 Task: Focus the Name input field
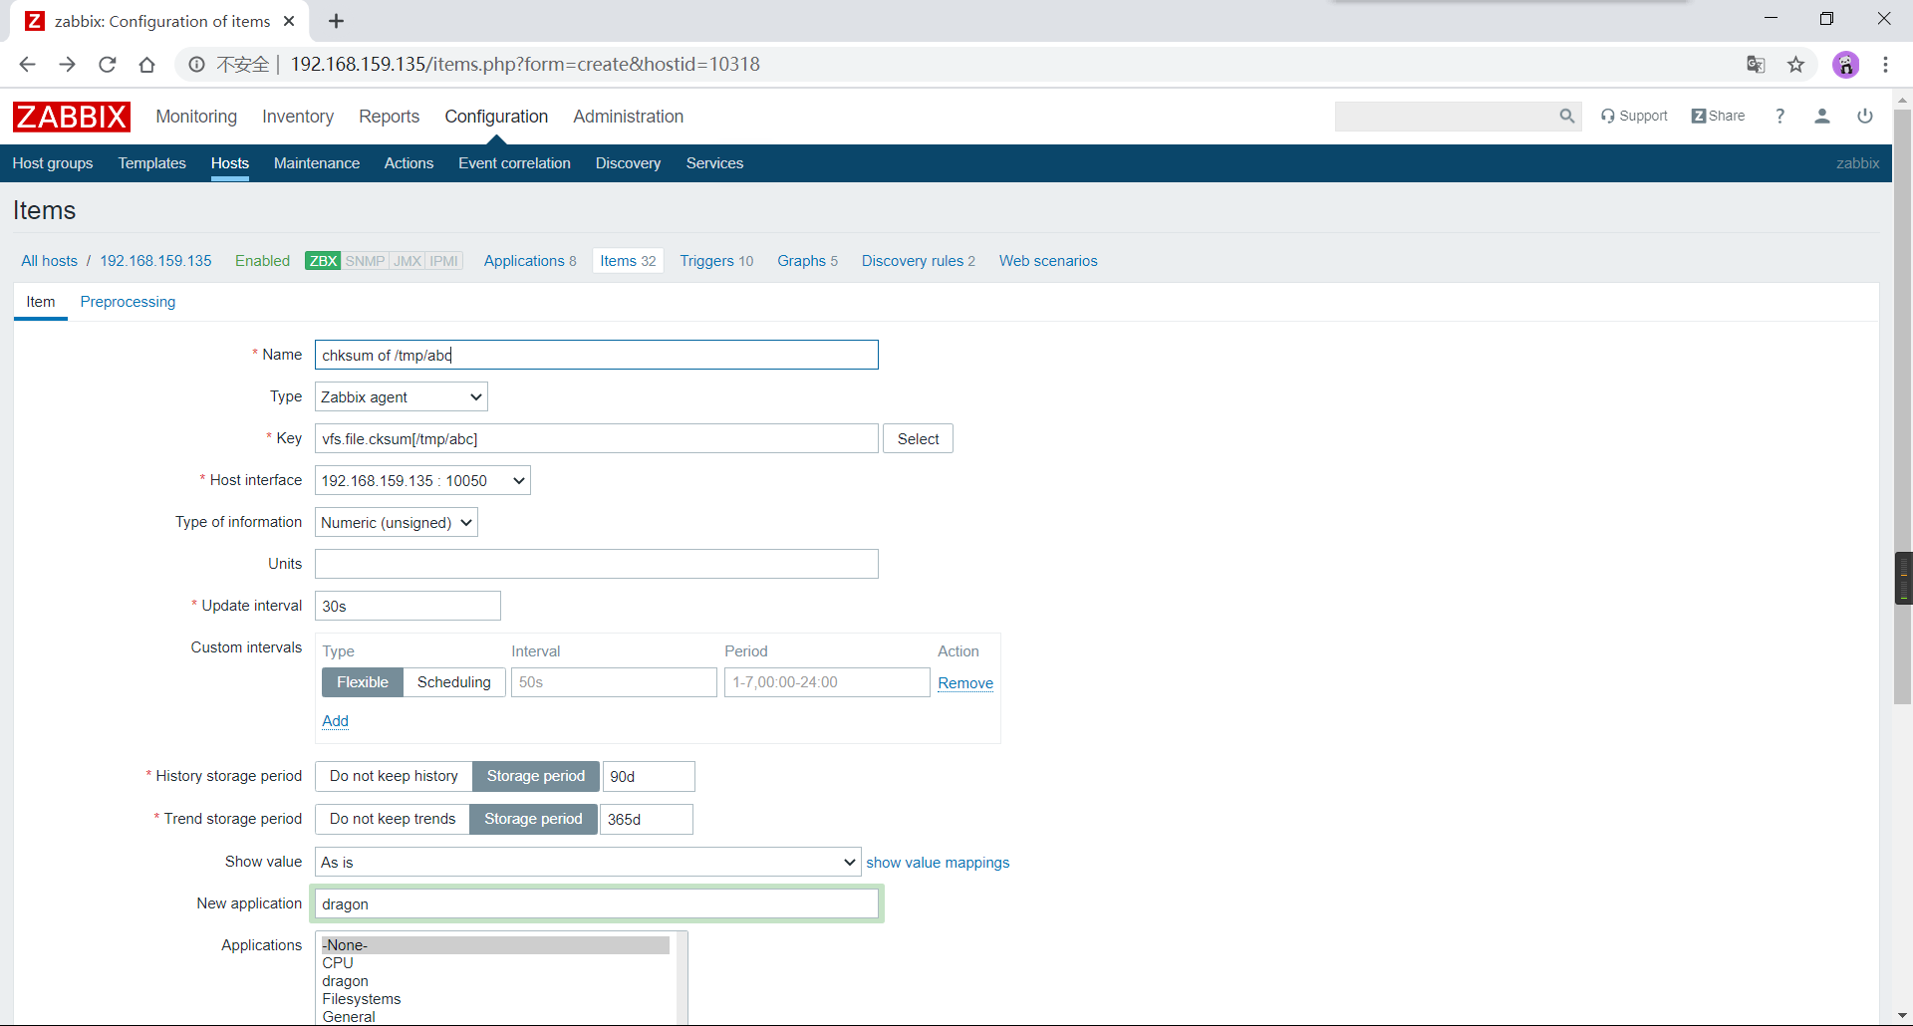[x=597, y=356]
